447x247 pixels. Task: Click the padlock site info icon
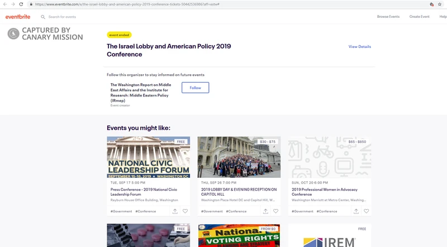click(x=31, y=4)
